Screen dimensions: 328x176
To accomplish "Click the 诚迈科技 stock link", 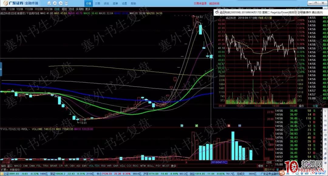I will (214, 4).
